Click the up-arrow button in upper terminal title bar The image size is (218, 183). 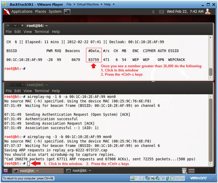8,26
